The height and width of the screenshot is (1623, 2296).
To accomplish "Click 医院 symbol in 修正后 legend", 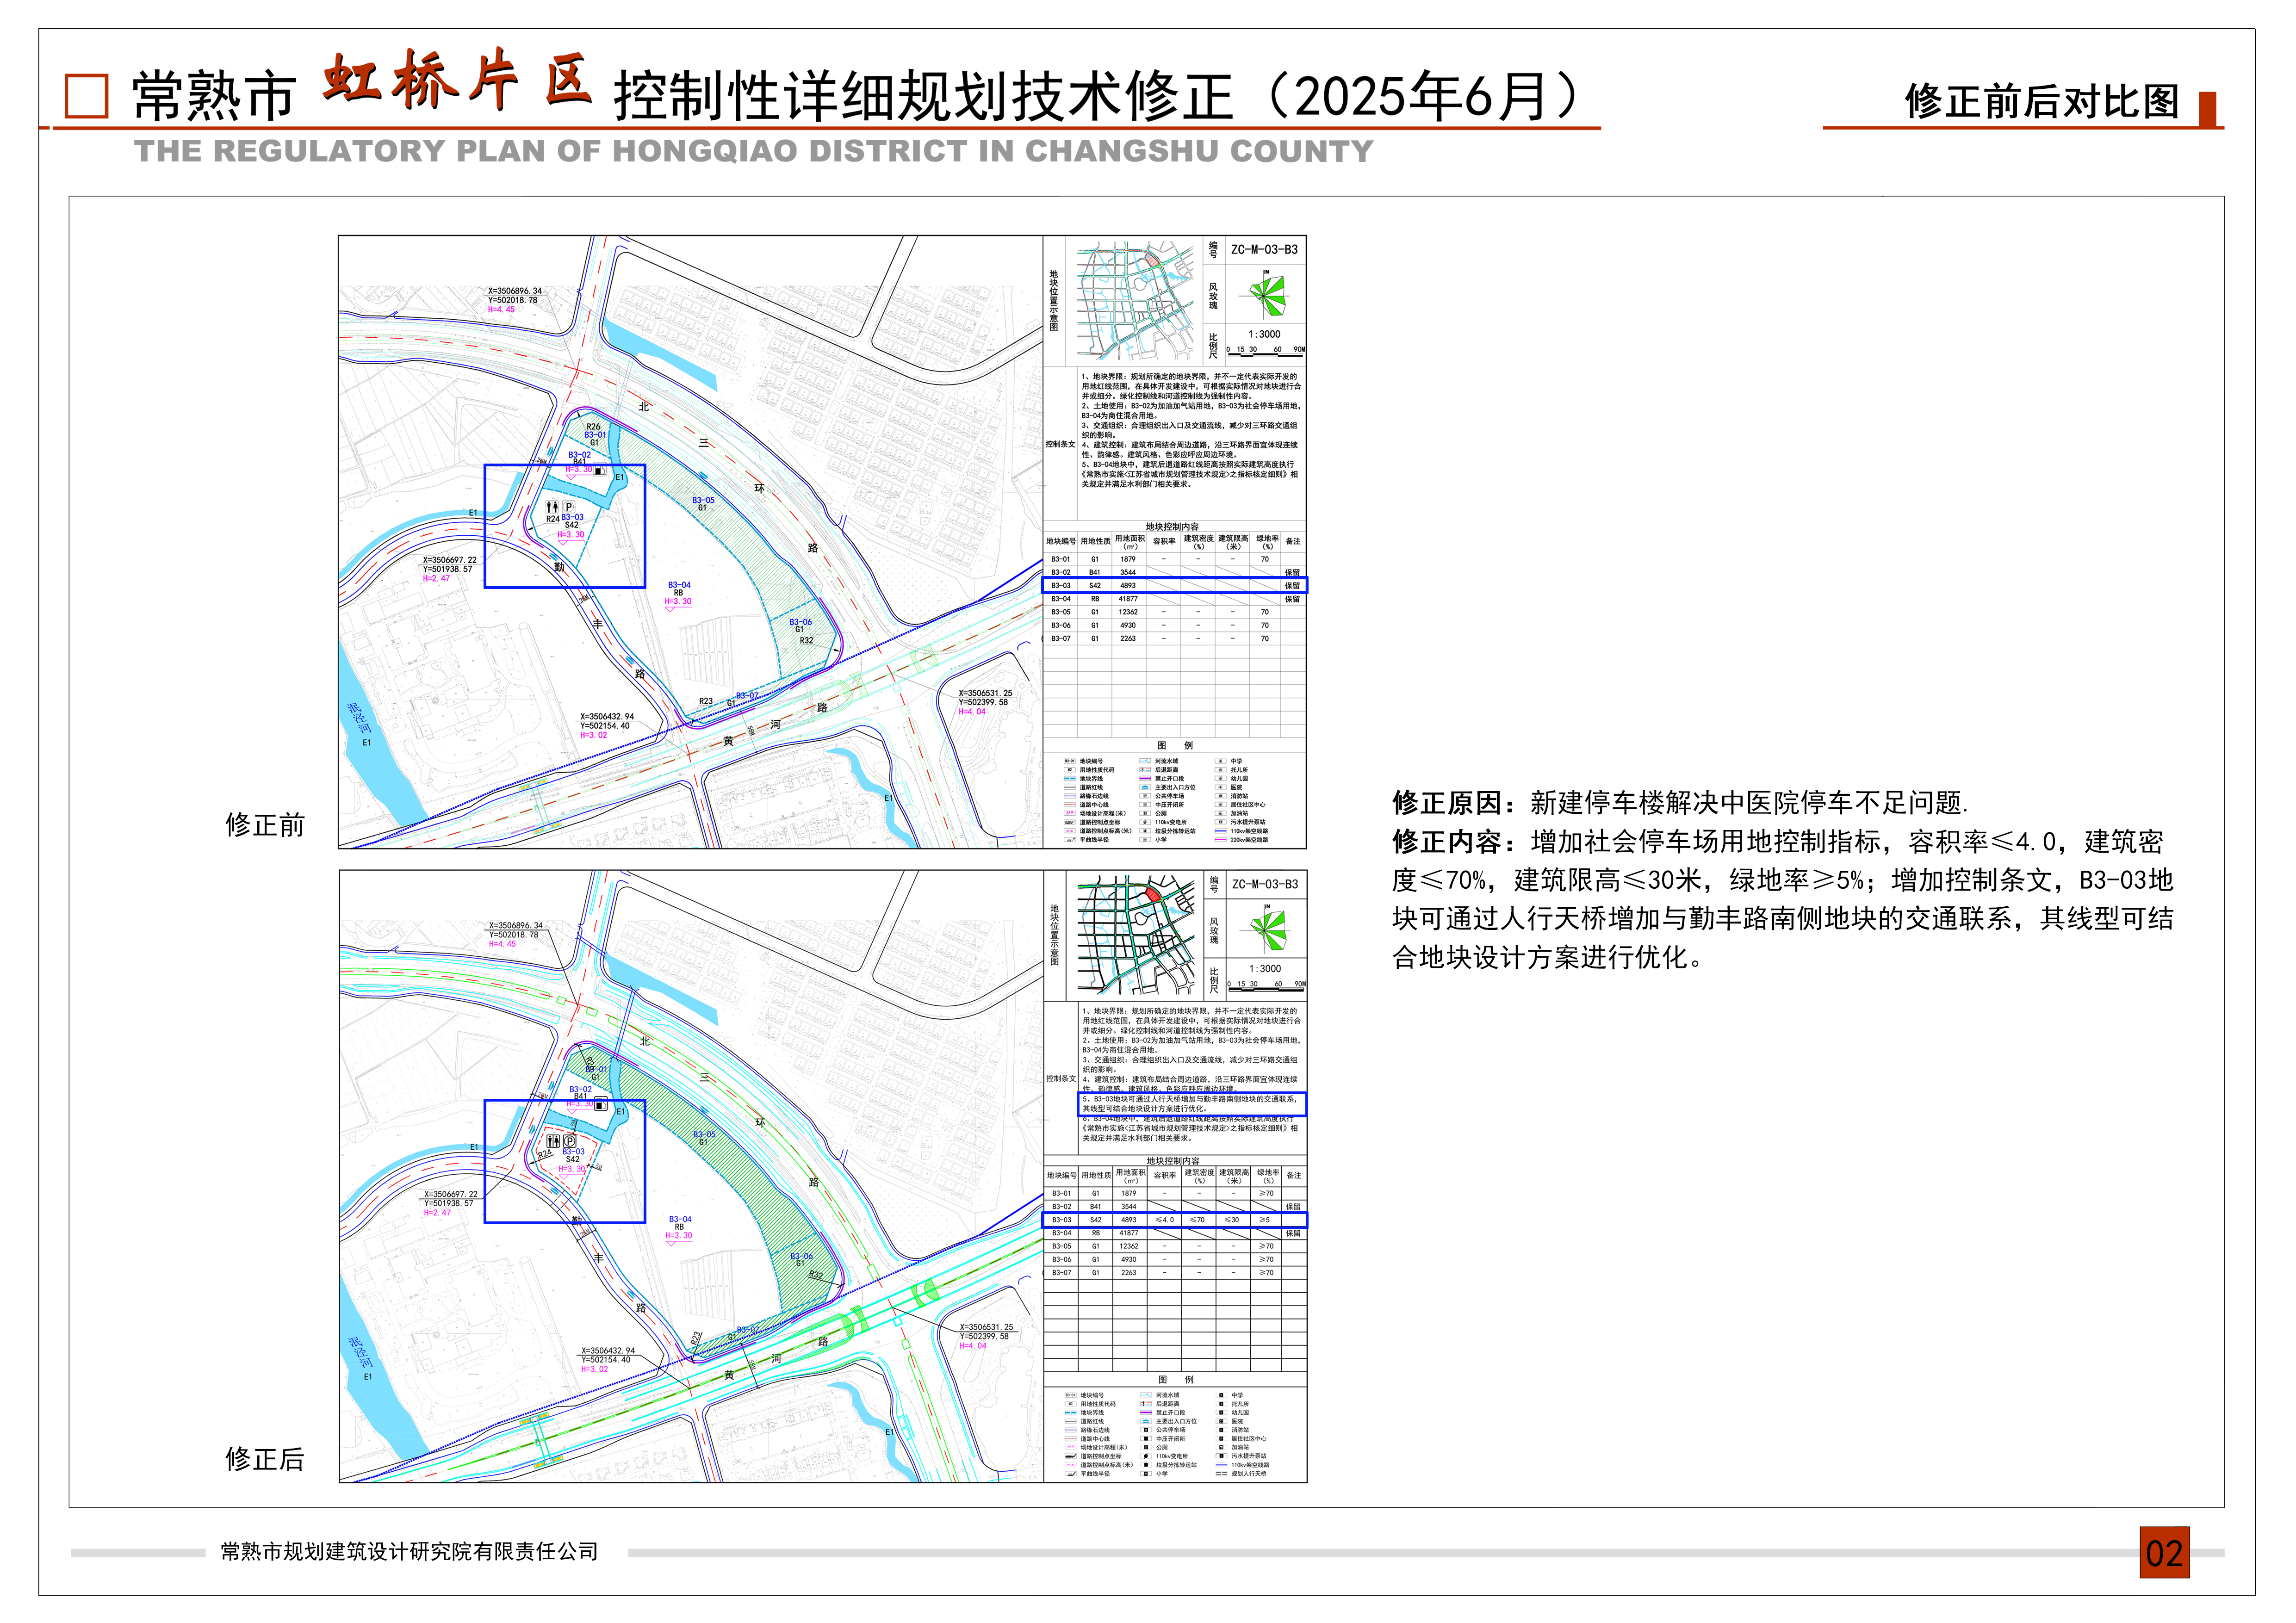I will coord(1222,1421).
